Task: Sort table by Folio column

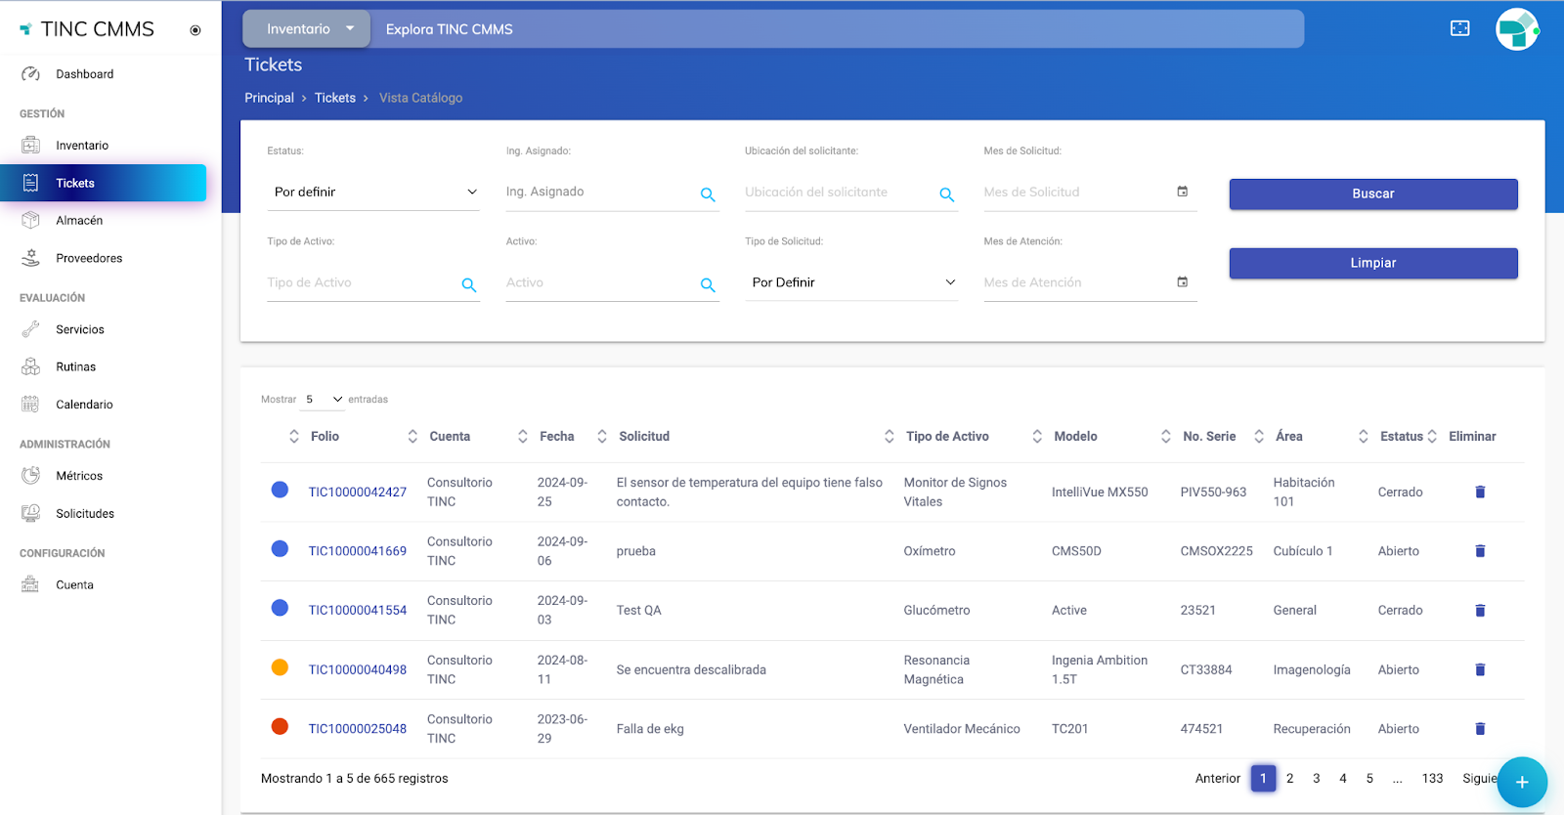Action: (325, 437)
